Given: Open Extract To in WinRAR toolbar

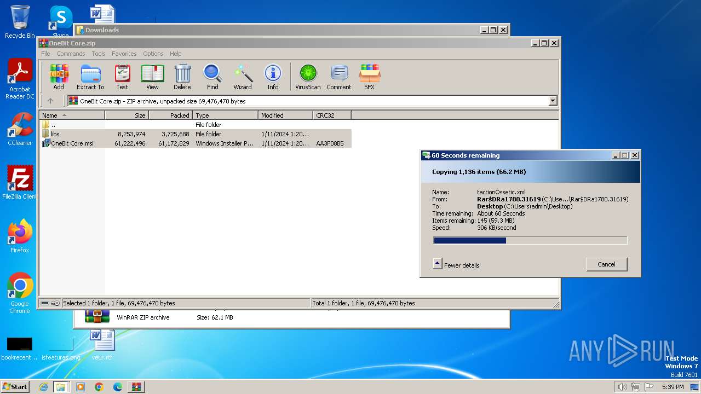Looking at the screenshot, I should click(x=90, y=77).
